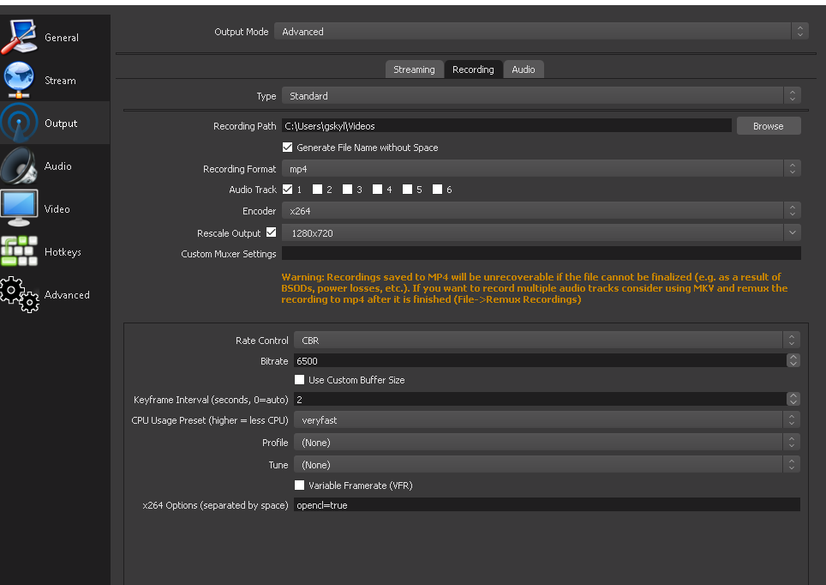
Task: Expand the 1280x720 rescale resolution dropdown
Action: click(x=541, y=232)
